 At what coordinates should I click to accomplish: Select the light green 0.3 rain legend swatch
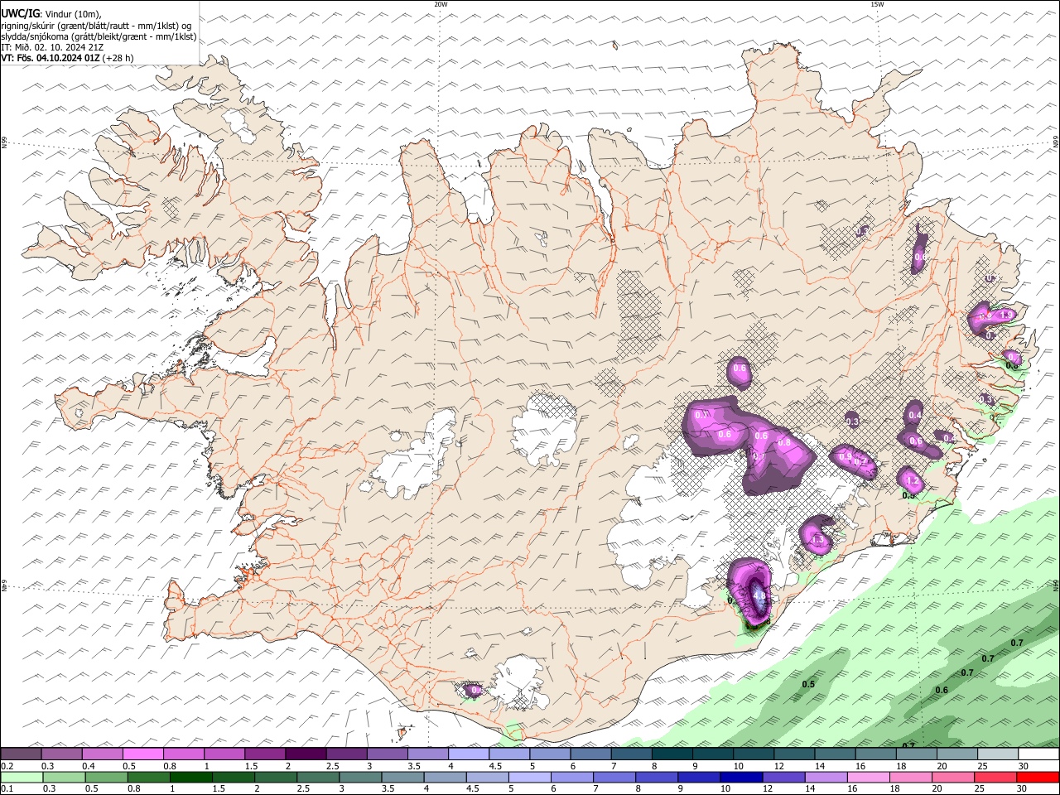[64, 778]
